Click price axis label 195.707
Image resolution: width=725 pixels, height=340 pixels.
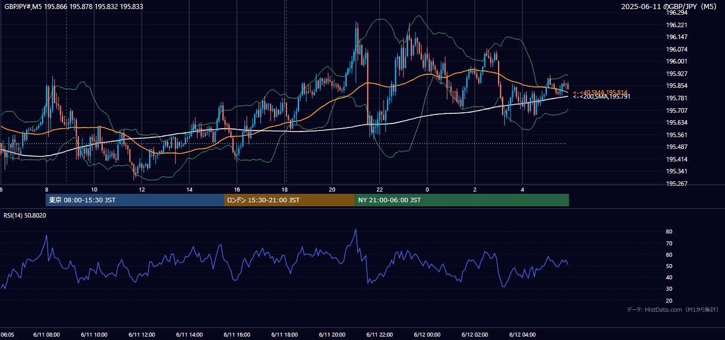(x=676, y=110)
